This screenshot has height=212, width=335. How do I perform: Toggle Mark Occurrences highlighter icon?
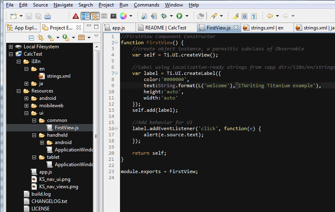point(235,16)
